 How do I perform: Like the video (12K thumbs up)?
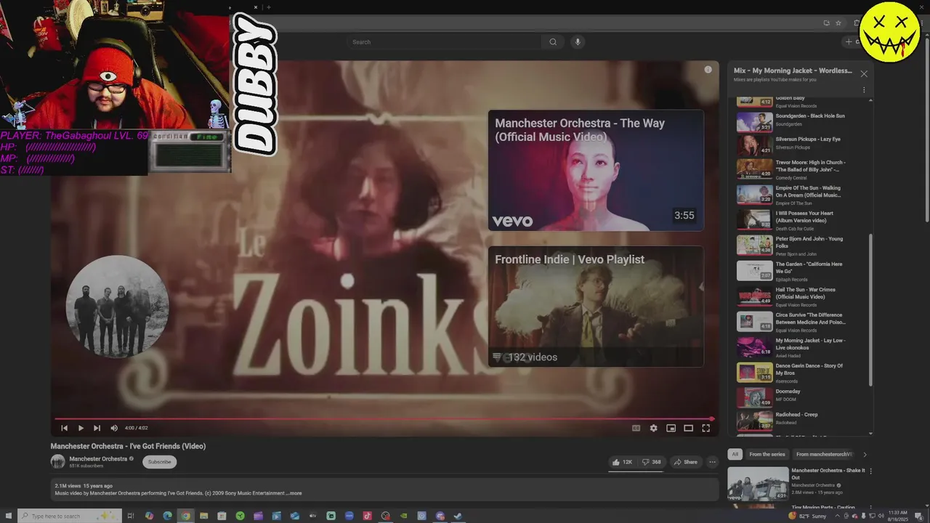pos(622,462)
